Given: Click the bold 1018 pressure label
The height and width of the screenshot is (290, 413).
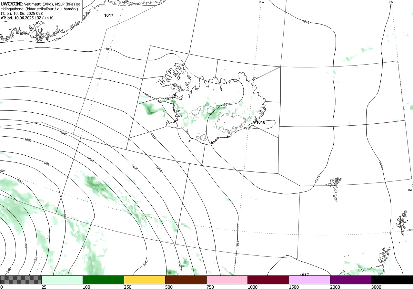Looking at the screenshot, I should (x=261, y=122).
